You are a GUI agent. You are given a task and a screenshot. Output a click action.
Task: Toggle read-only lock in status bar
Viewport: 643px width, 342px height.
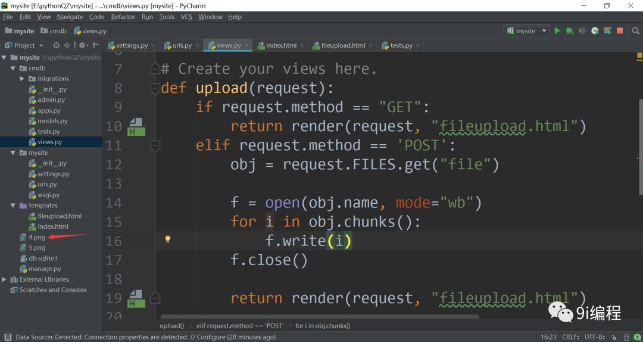613,337
